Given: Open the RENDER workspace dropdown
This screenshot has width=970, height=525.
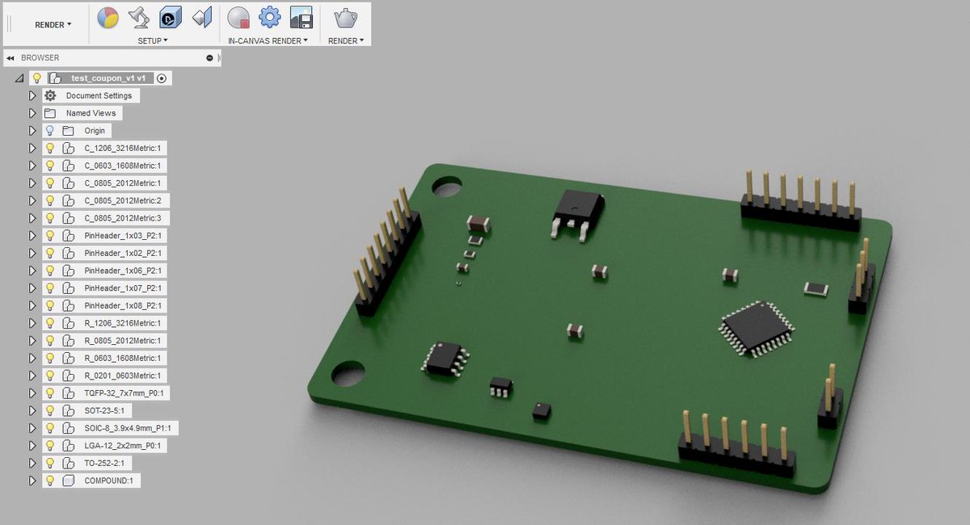Looking at the screenshot, I should coord(53,24).
